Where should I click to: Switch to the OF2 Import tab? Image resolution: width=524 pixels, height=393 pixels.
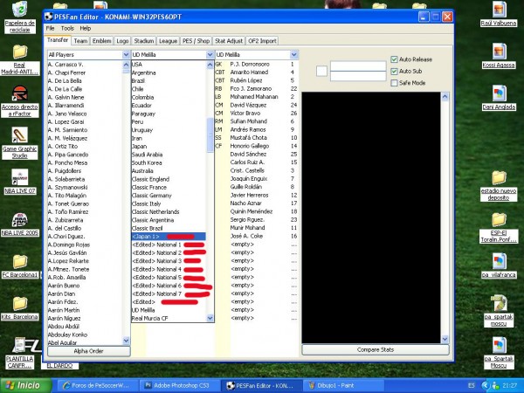point(262,41)
